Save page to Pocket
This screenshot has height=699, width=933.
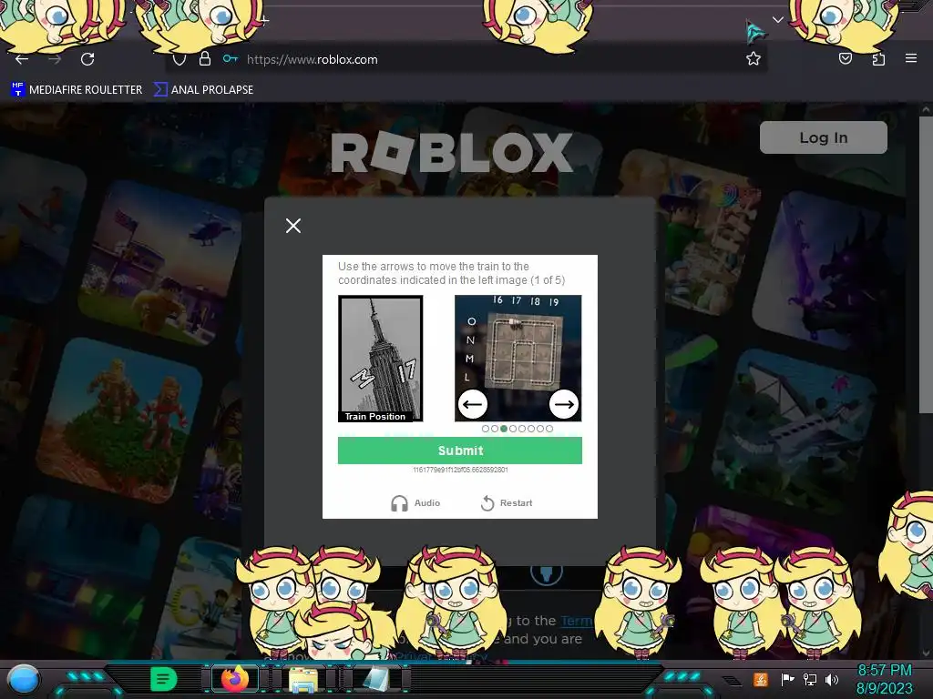click(846, 58)
